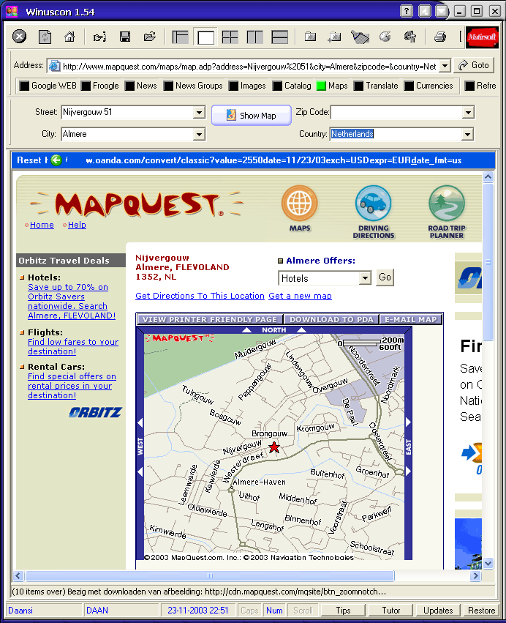Open the Get Directions To This Location link
Screen dimensions: 506x623
(x=200, y=296)
